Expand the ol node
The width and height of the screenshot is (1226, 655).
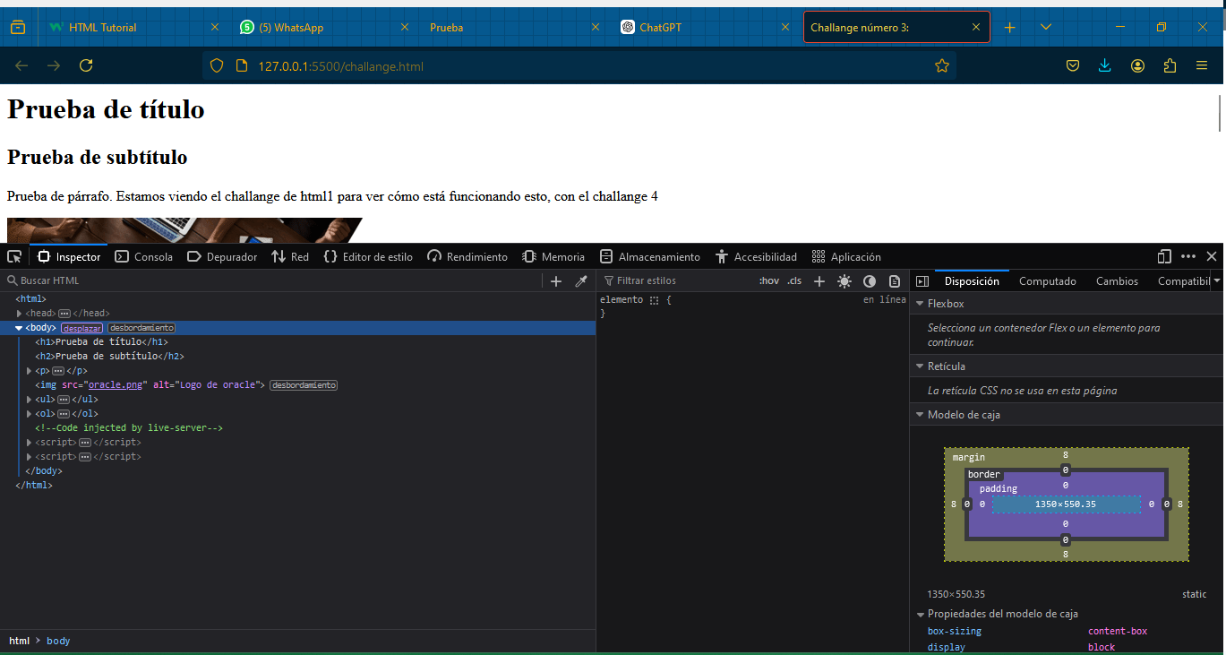point(30,414)
